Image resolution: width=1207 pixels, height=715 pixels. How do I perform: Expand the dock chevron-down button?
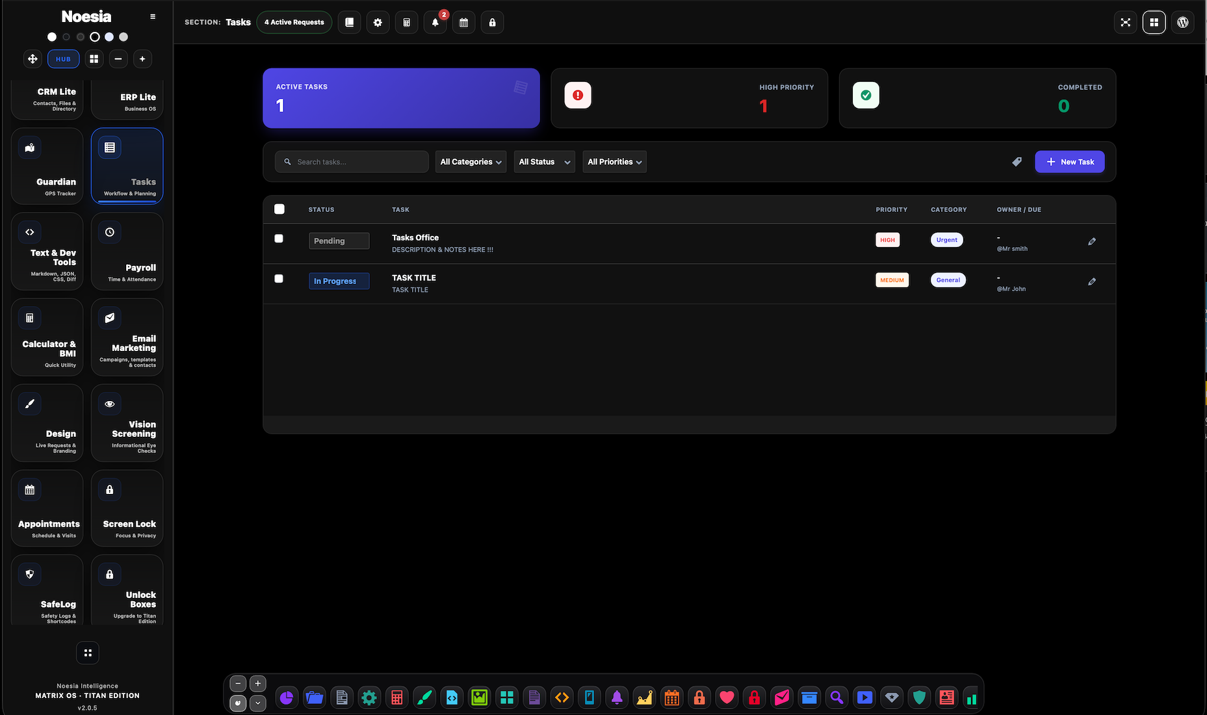point(258,703)
